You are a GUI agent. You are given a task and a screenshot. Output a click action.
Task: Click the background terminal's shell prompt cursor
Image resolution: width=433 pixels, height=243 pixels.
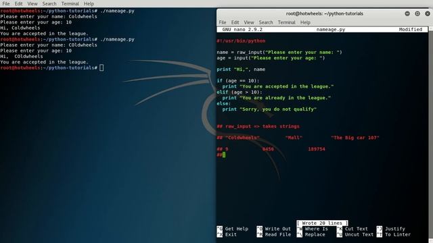[x=101, y=67]
